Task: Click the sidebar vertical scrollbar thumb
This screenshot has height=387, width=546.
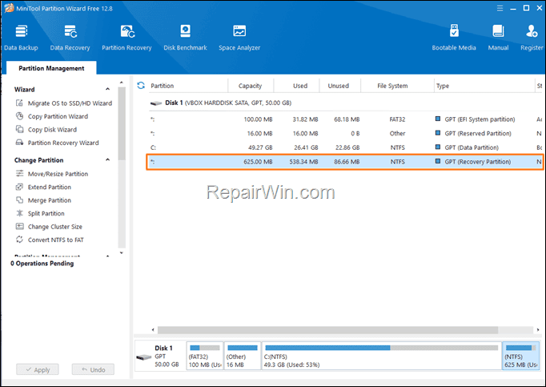Action: coord(122,123)
